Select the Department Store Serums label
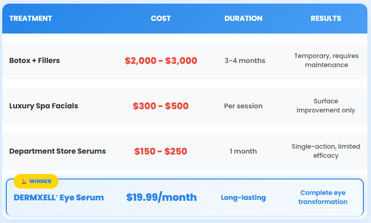The width and height of the screenshot is (371, 223). [x=57, y=151]
